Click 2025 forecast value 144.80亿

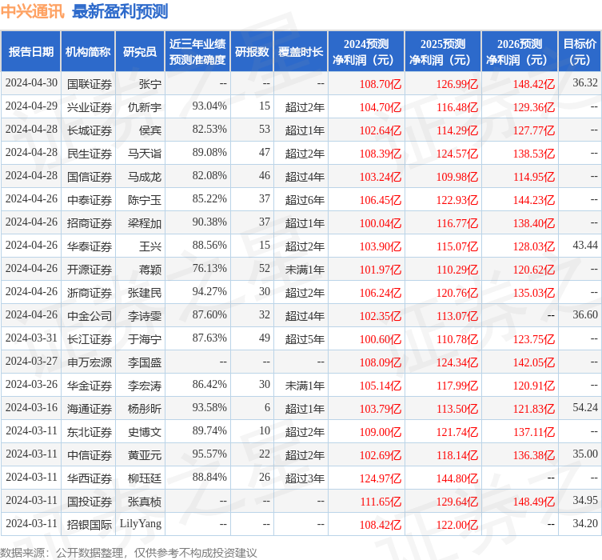(456, 478)
